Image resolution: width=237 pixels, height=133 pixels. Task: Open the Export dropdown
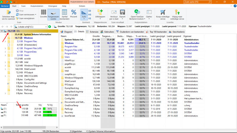click(122, 14)
